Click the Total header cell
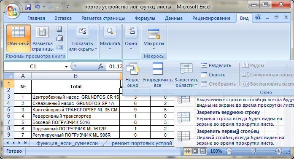The height and width of the screenshot is (159, 294). click(76, 86)
